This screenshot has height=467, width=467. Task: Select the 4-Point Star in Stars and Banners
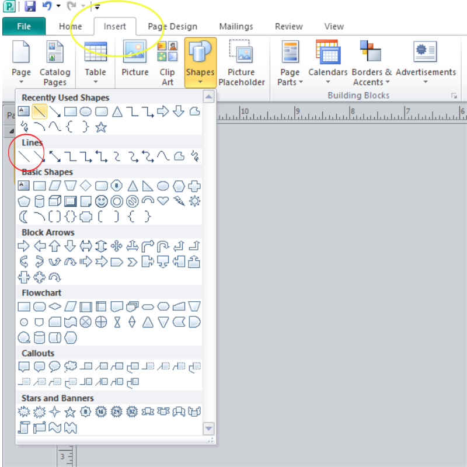pos(55,412)
